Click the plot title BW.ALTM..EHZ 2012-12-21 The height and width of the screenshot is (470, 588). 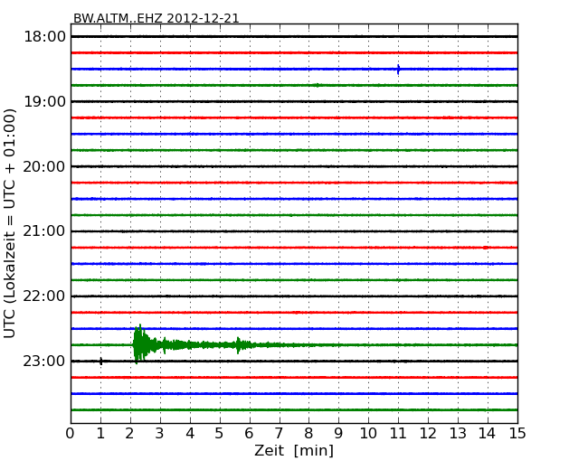point(156,18)
